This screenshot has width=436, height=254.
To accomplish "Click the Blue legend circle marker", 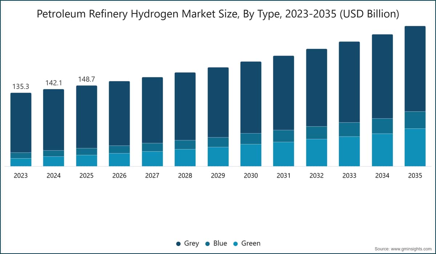I will 208,243.
